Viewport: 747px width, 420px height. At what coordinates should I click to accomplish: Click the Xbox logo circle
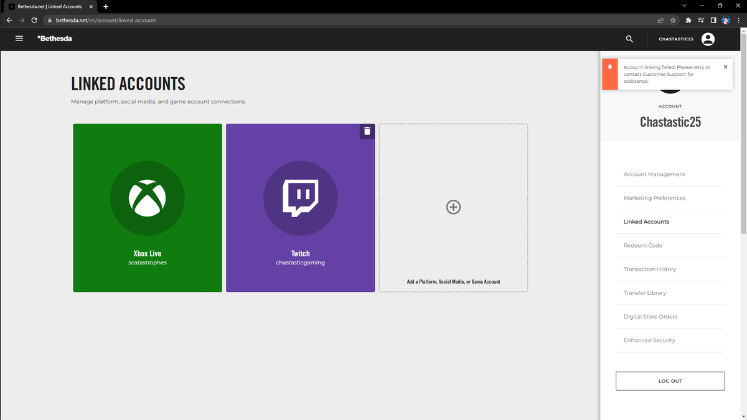pos(148,198)
